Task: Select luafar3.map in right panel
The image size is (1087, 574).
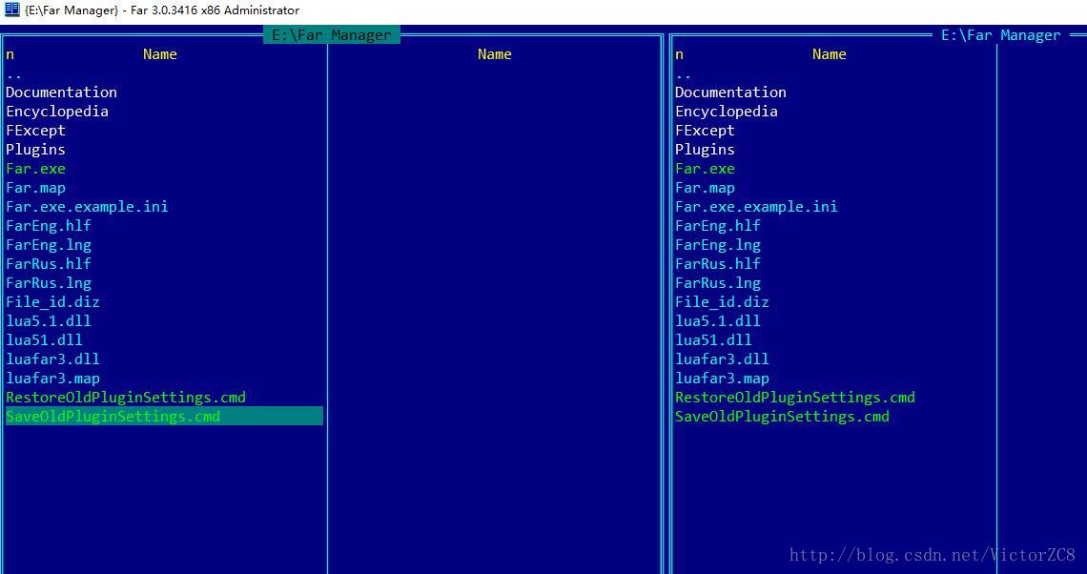Action: click(x=722, y=379)
